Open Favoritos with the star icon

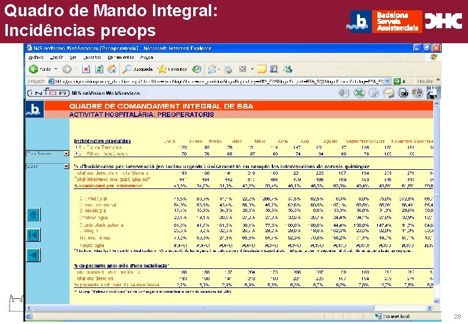click(x=162, y=69)
